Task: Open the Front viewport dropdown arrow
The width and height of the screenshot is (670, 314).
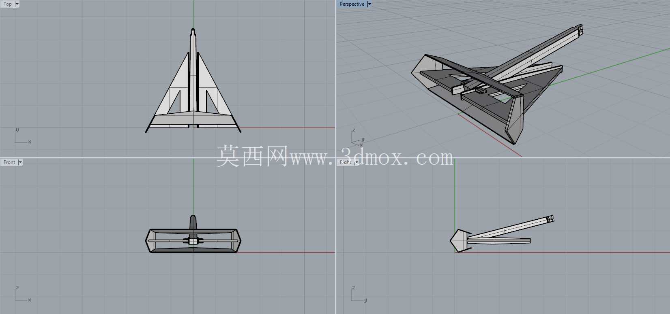Action: point(20,162)
